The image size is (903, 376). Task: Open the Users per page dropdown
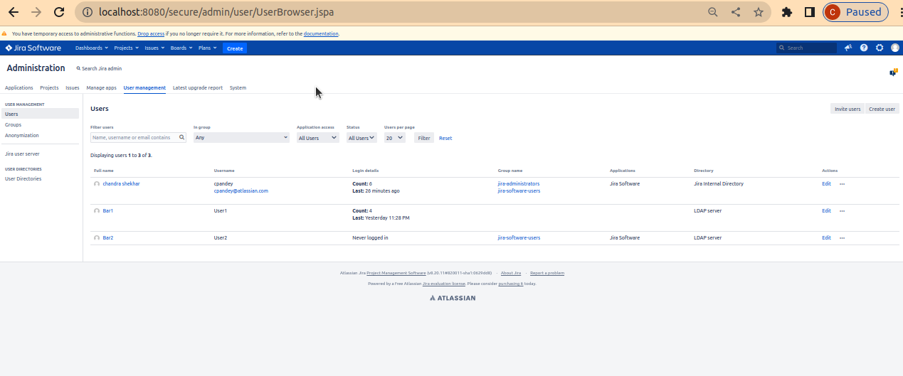(x=395, y=138)
